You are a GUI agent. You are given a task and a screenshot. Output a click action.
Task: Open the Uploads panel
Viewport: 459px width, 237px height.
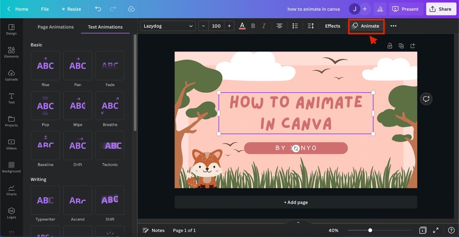click(11, 76)
